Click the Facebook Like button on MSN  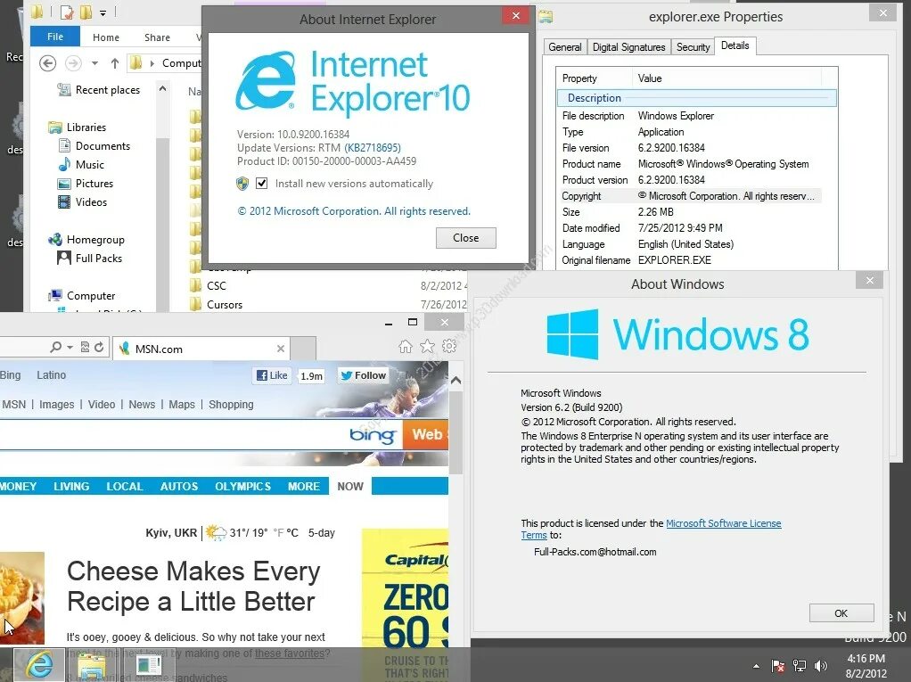point(272,376)
